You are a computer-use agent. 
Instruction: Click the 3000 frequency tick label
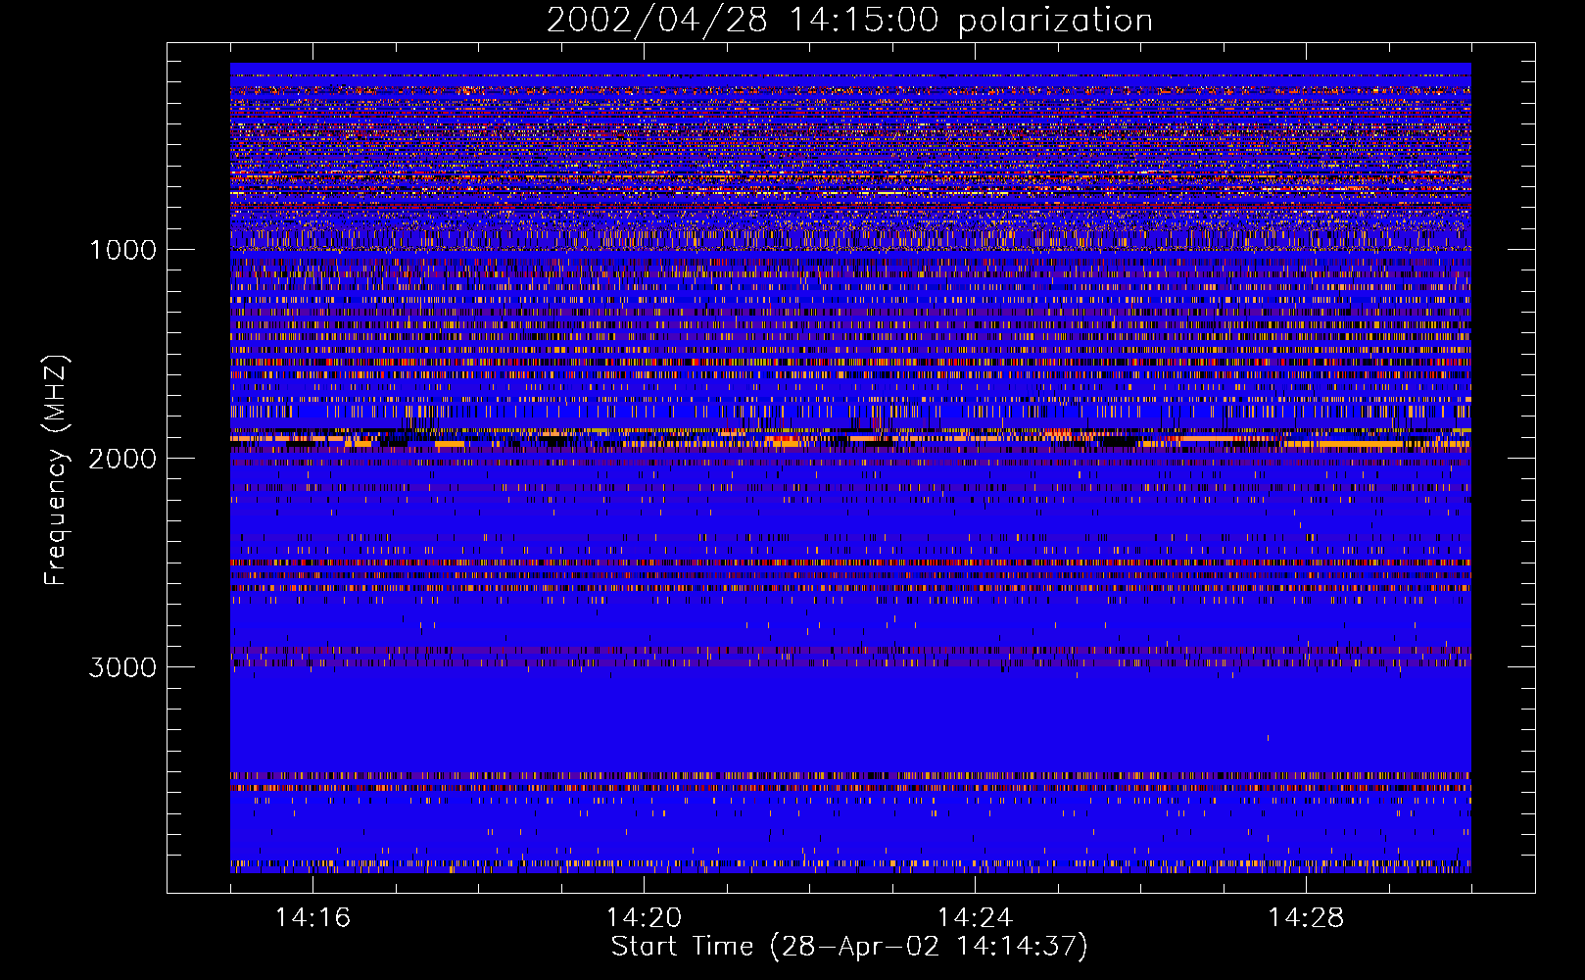coord(122,667)
